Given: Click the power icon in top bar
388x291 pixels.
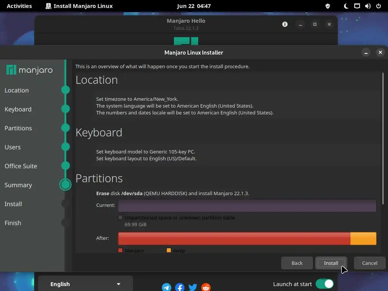Looking at the screenshot, I should point(379,6).
